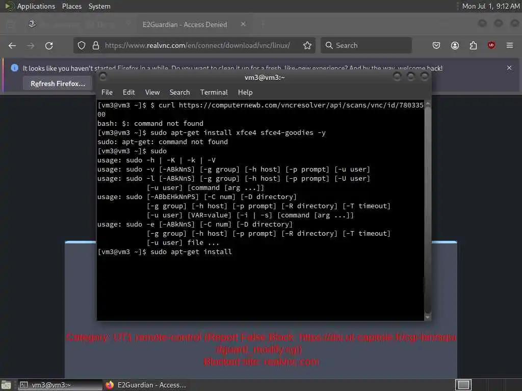Click the show desktop icon in bottom panel

[6, 385]
